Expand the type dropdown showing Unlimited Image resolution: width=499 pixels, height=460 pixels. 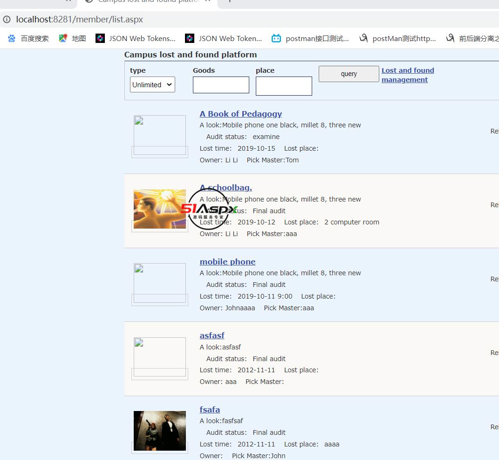152,85
